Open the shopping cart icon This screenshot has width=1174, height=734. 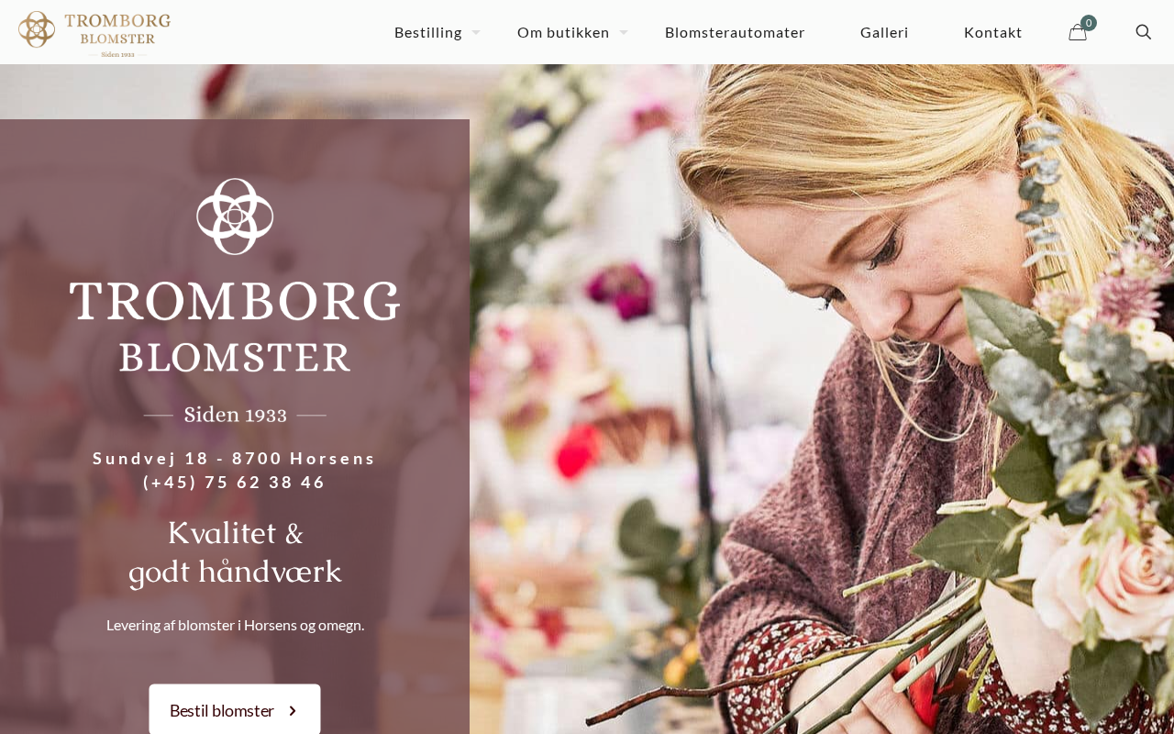pos(1078,33)
